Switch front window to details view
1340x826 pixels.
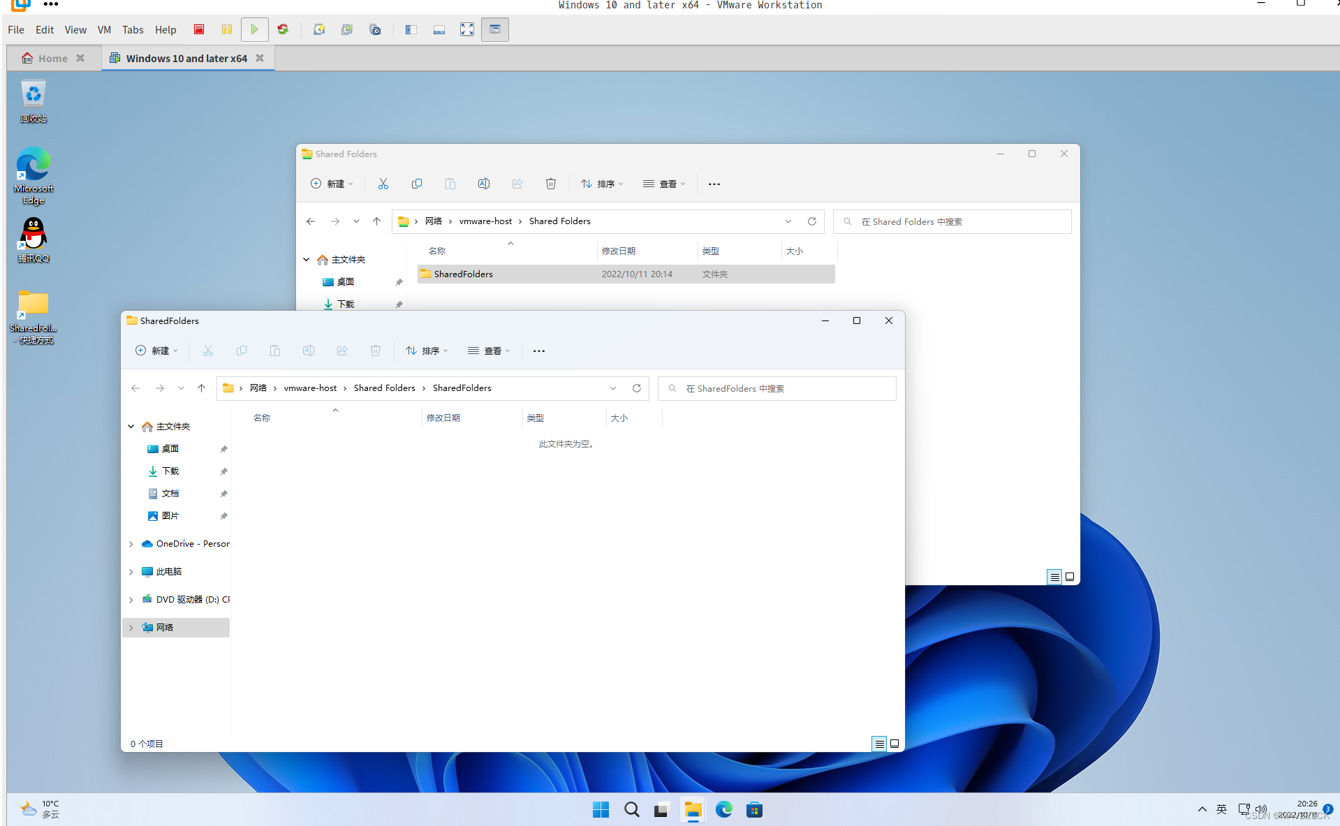click(x=880, y=744)
